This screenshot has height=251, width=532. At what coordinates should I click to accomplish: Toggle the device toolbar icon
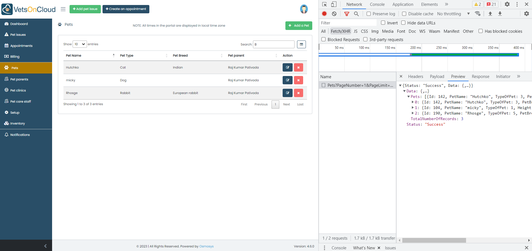point(334,4)
